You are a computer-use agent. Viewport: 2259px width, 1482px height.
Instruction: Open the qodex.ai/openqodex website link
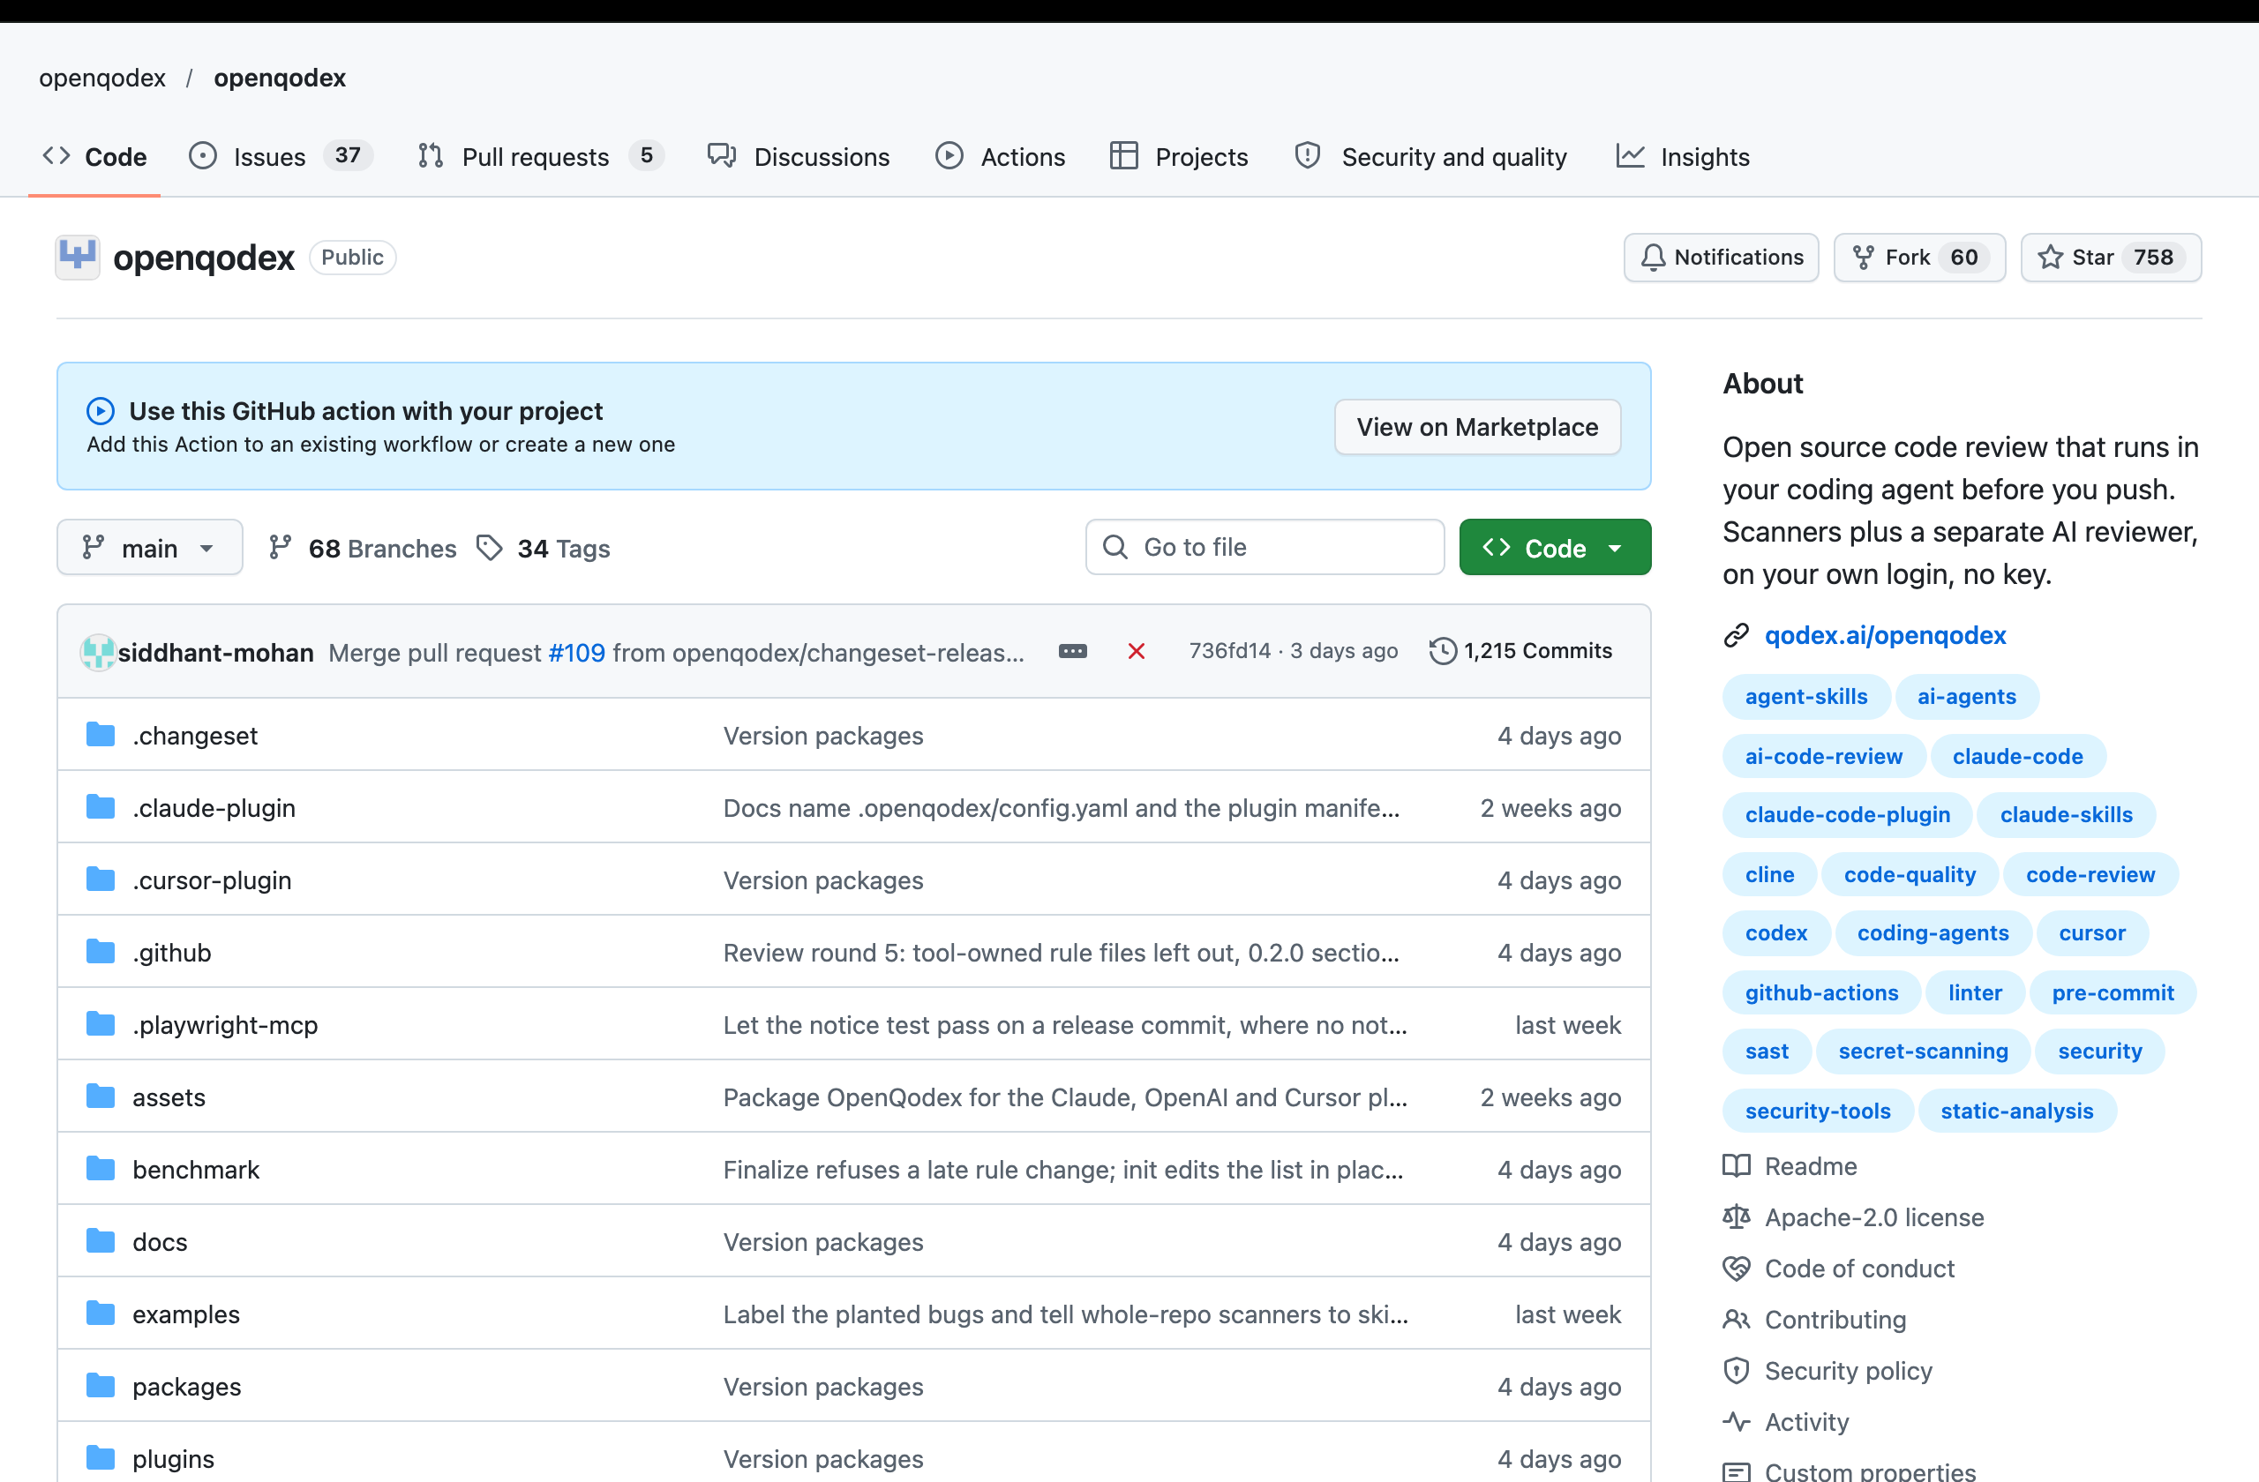point(1885,635)
